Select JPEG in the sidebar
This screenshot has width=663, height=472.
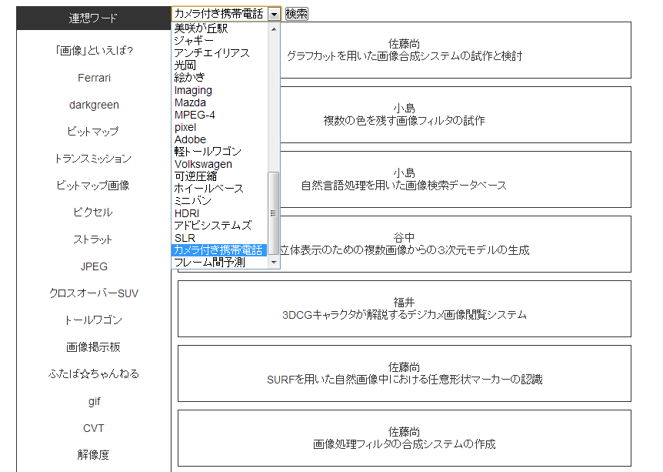coord(94,266)
